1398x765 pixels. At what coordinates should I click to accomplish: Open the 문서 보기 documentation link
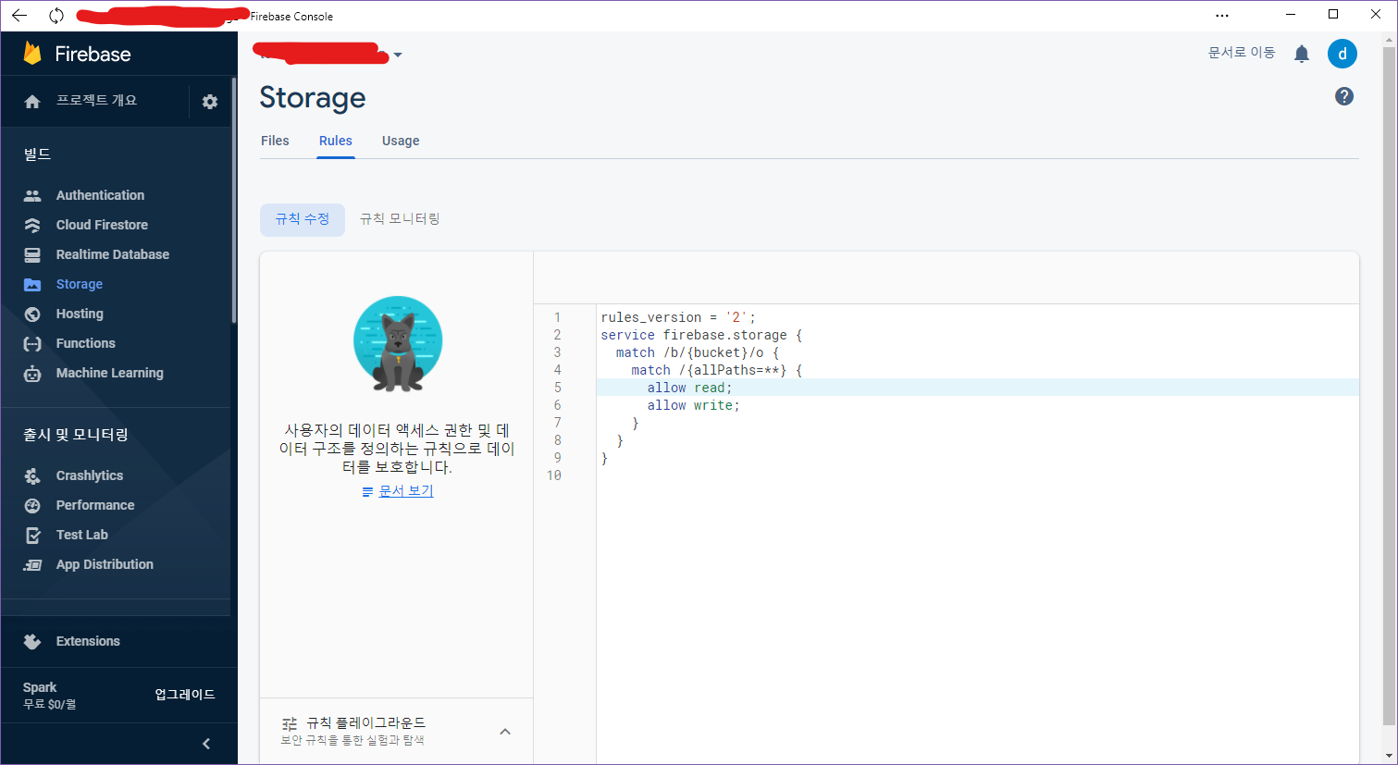pos(406,491)
